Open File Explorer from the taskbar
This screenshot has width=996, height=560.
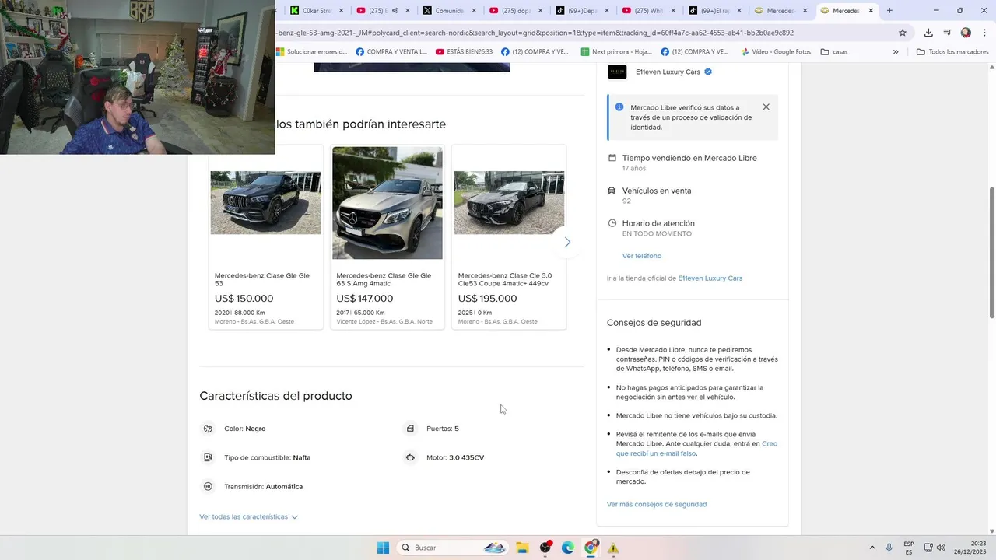[x=522, y=548]
